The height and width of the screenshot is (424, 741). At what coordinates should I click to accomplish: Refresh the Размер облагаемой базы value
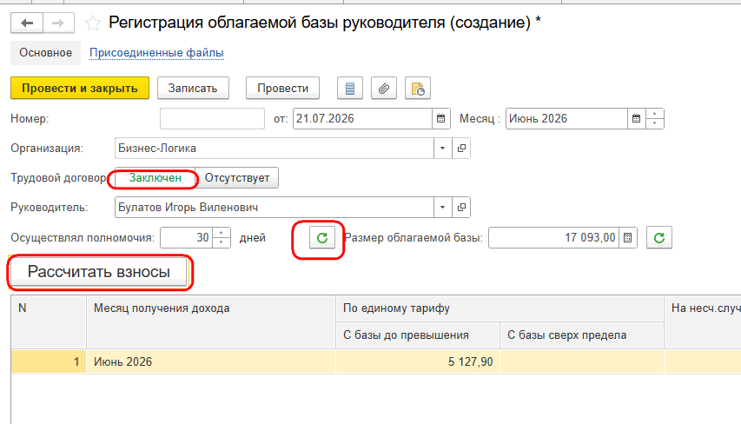[x=659, y=237]
